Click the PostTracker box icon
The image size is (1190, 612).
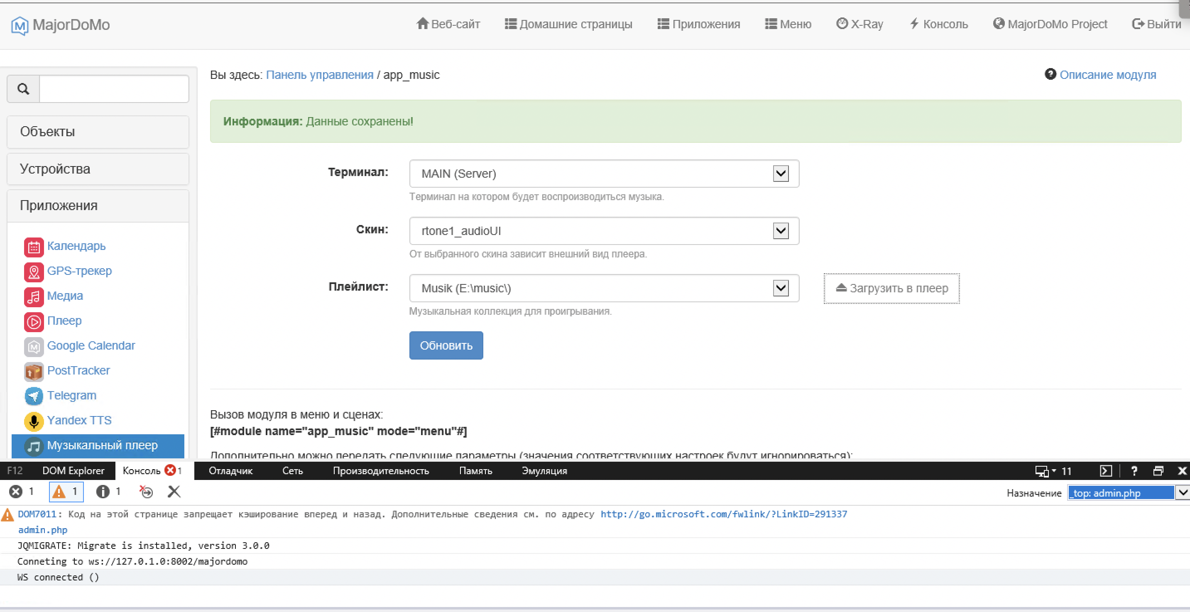tap(34, 371)
